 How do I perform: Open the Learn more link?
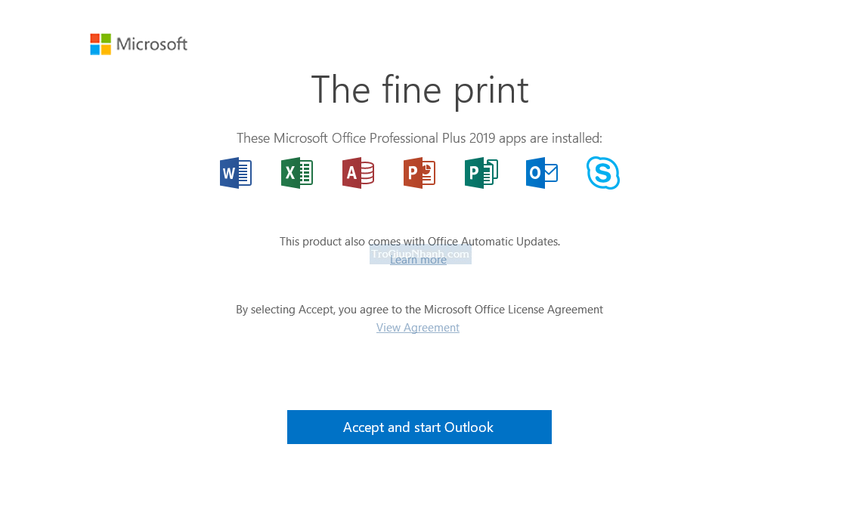418,261
